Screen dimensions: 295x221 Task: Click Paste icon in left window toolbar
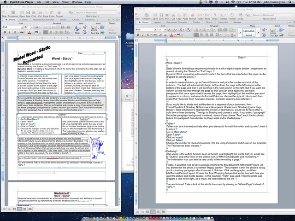(52, 12)
